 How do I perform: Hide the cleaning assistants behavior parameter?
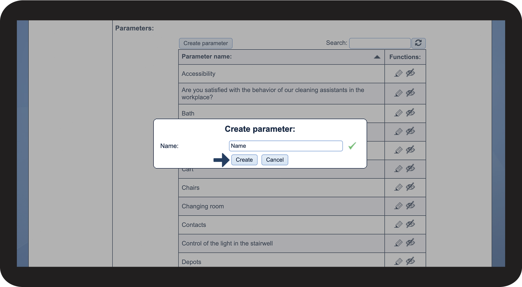click(410, 93)
